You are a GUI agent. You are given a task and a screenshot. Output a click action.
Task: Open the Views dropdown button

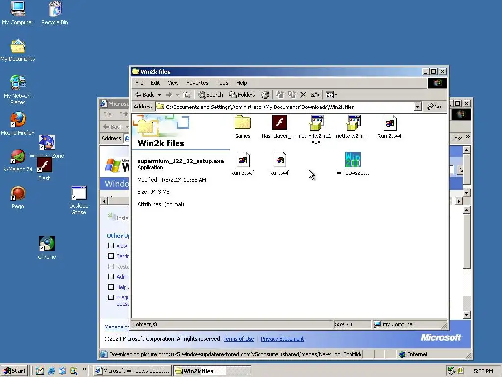point(331,95)
